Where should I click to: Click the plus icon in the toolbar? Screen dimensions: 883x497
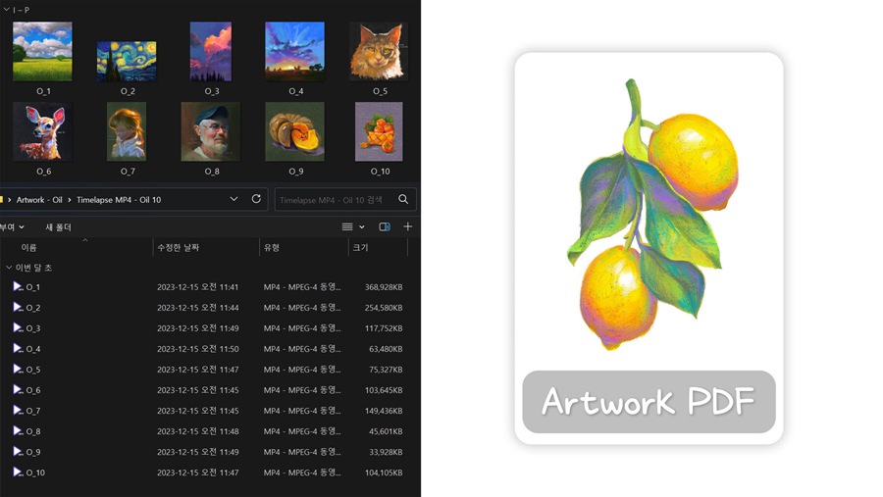click(x=408, y=226)
